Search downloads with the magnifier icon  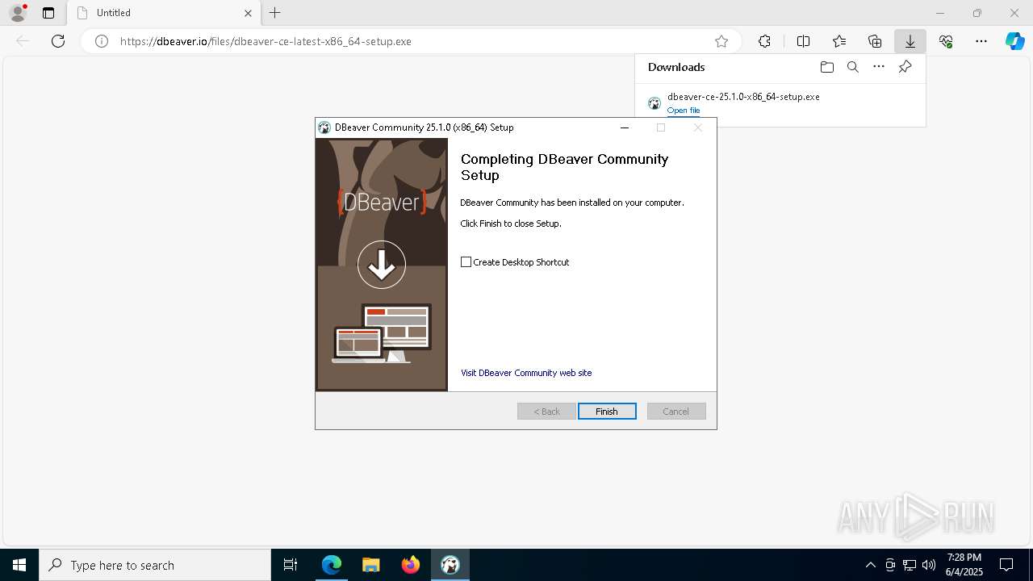(x=852, y=67)
